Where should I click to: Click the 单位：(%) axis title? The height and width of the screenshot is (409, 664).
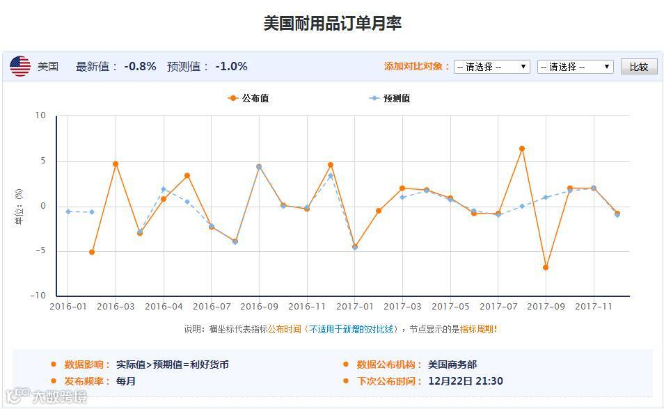click(x=19, y=207)
